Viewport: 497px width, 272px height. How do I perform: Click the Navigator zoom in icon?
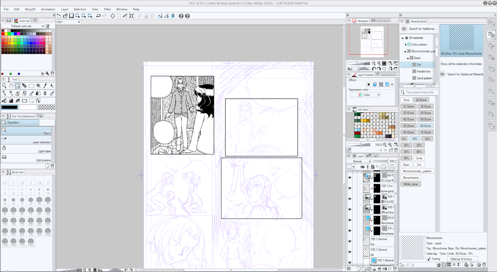(x=379, y=63)
